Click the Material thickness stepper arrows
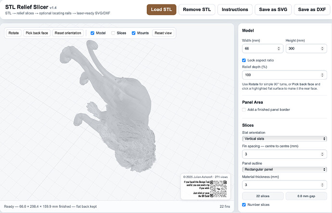 coord(322,185)
